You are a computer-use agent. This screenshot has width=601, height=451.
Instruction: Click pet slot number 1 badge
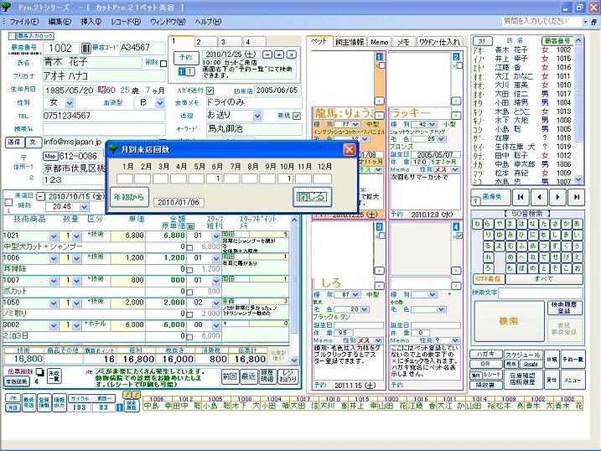click(x=379, y=57)
